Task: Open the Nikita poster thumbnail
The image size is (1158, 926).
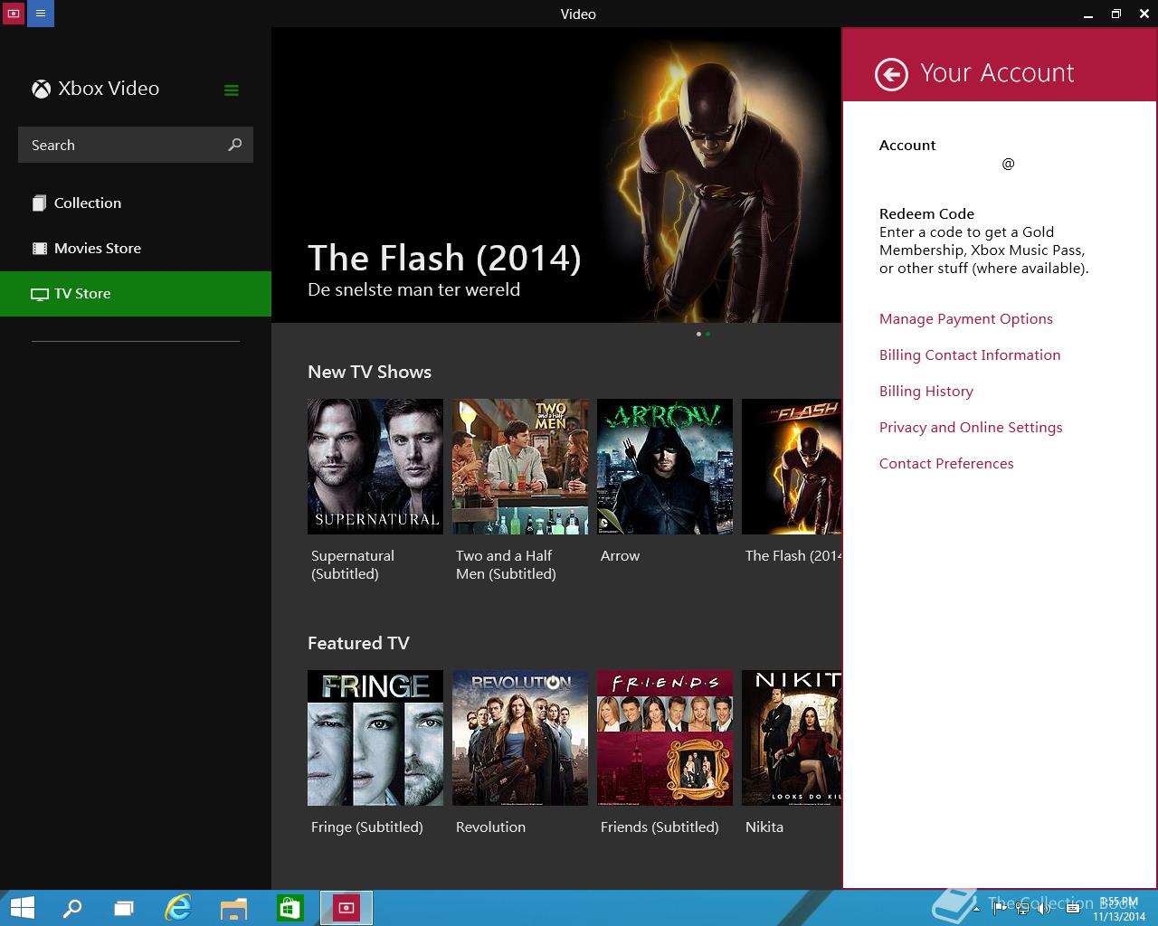Action: point(792,738)
